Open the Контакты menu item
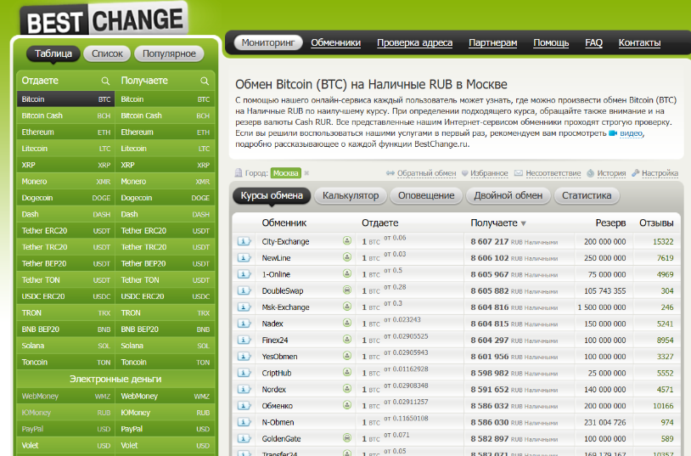This screenshot has height=456, width=691. pyautogui.click(x=639, y=42)
